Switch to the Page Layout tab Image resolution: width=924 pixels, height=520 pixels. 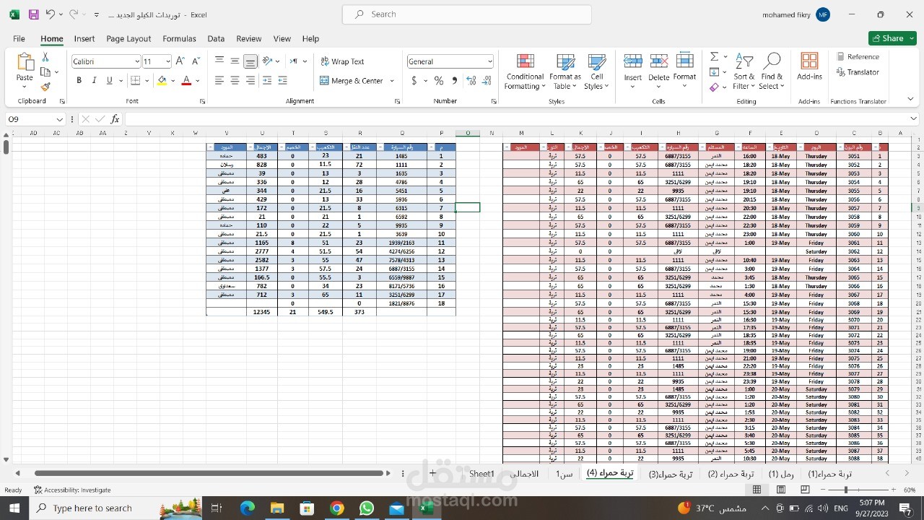click(128, 38)
